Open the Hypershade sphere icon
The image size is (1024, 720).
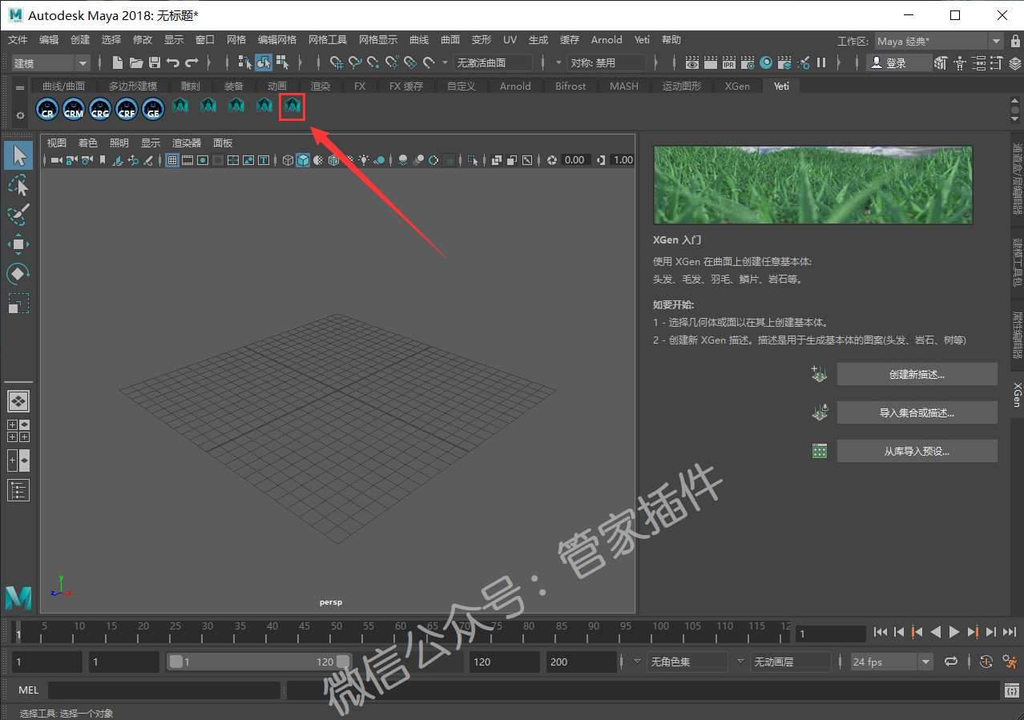pos(766,62)
